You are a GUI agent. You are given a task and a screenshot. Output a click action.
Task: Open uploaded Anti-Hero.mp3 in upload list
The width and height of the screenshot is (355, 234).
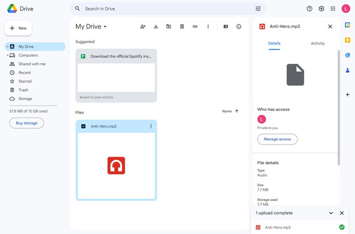278,227
